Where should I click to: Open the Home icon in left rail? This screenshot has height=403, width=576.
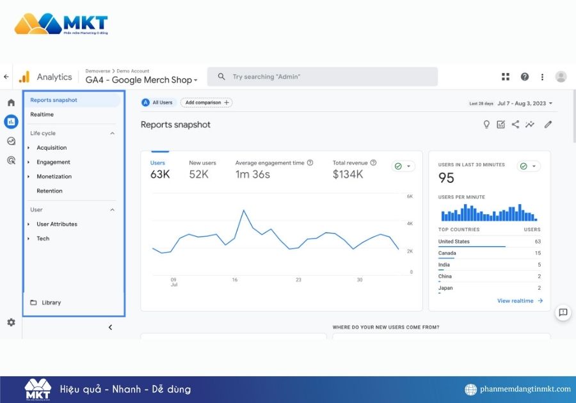coord(11,102)
